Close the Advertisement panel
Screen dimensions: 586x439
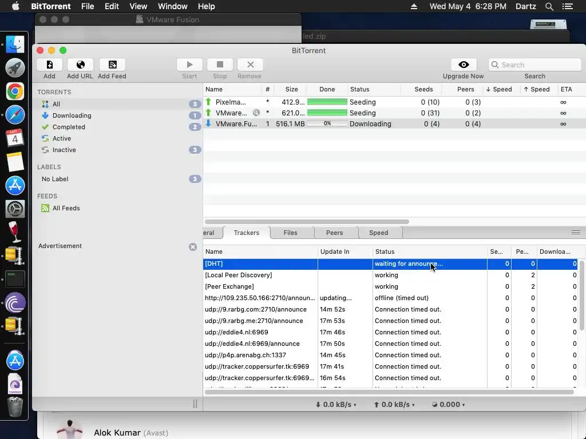pos(193,247)
